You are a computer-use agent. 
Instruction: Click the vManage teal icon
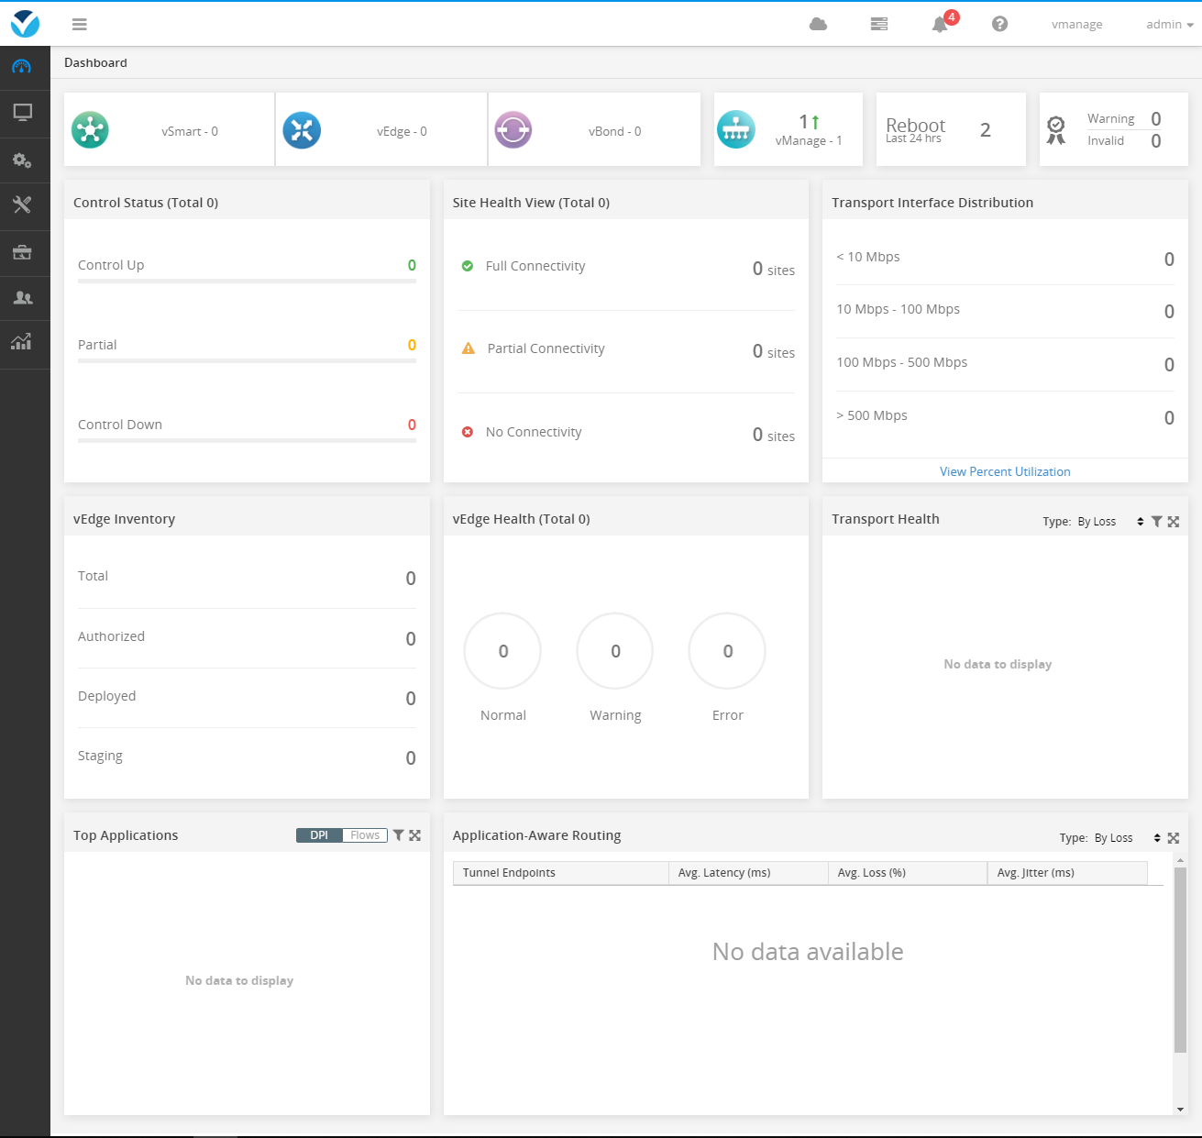(x=736, y=129)
